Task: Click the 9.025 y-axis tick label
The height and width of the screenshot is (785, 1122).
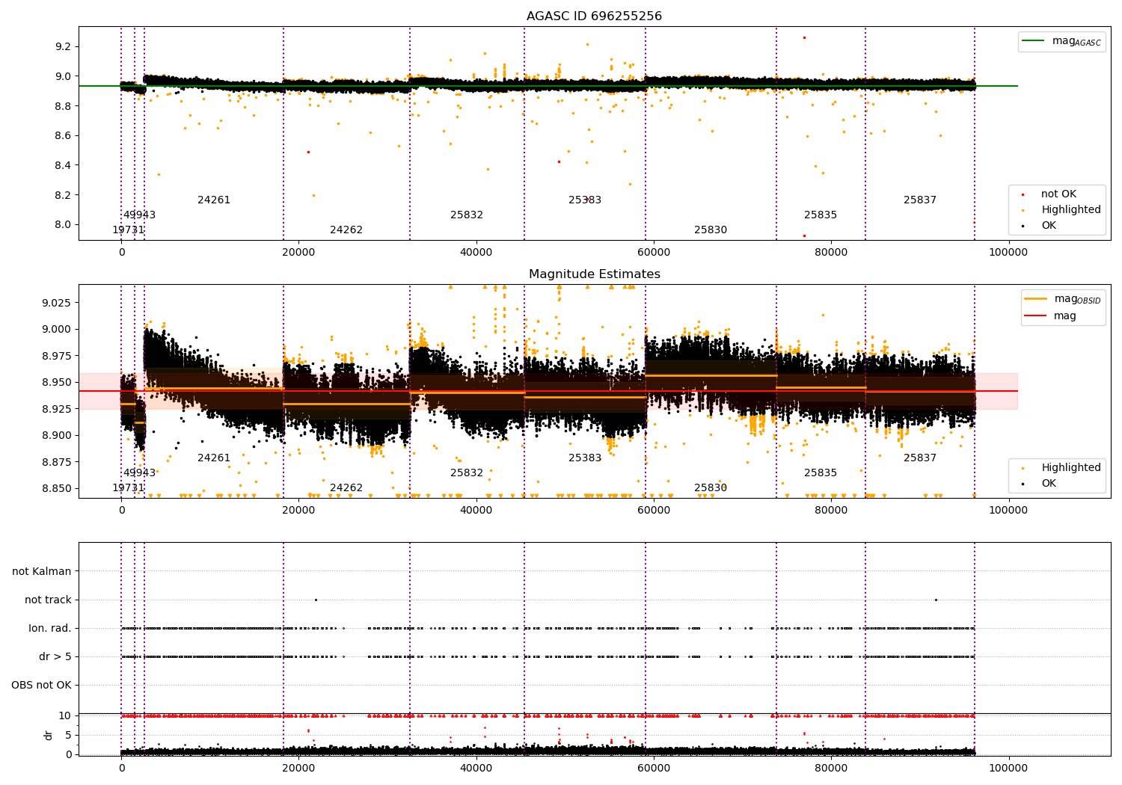Action: (x=57, y=303)
